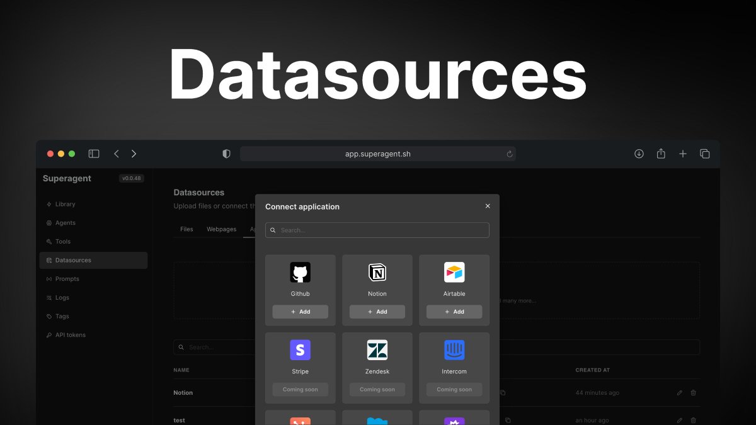Copy ID in the Notion row
The width and height of the screenshot is (756, 425).
pos(503,393)
